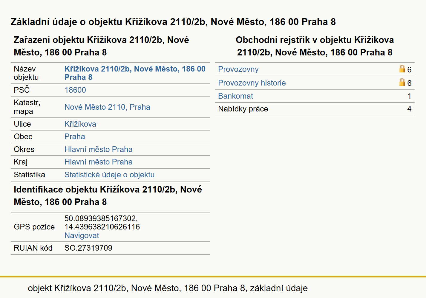
Task: Click Hlavní město Praha in Kraj row
Action: [x=99, y=162]
